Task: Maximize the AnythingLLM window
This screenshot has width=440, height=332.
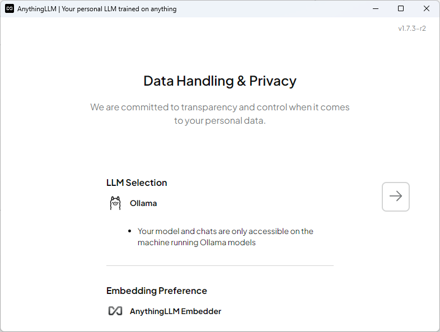Action: (401, 9)
